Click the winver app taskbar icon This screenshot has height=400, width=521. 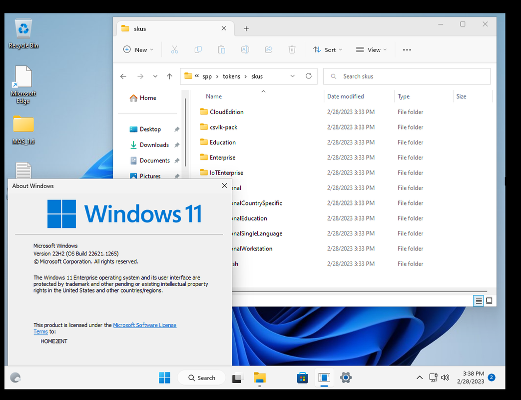click(x=324, y=377)
